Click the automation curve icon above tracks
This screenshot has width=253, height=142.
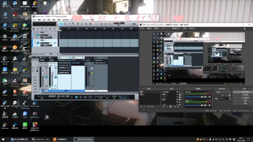click(46, 29)
